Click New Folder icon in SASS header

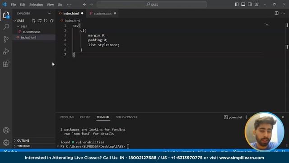[39, 20]
